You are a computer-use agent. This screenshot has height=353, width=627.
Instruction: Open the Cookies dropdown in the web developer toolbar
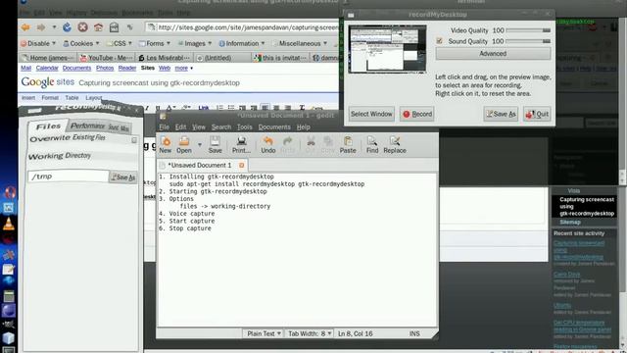pos(81,43)
